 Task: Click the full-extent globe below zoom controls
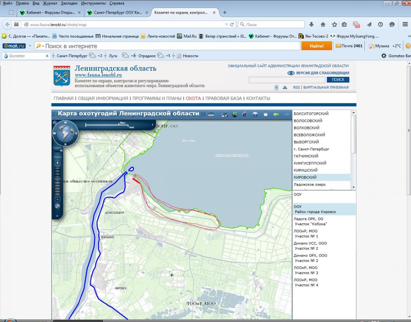pos(57,206)
